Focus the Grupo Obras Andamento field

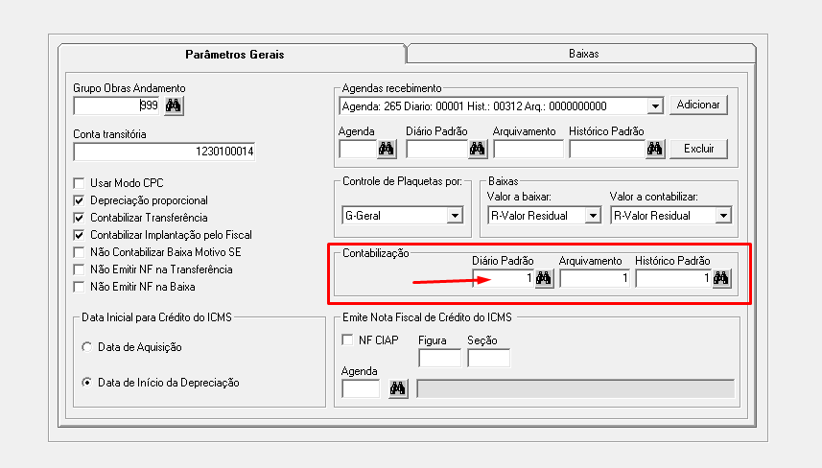pos(117,105)
